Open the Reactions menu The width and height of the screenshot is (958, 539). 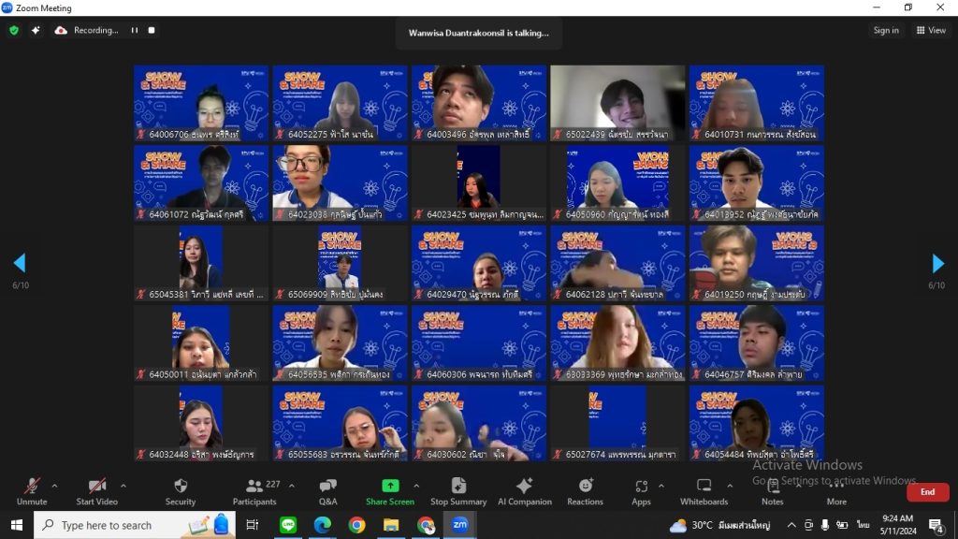coord(585,492)
